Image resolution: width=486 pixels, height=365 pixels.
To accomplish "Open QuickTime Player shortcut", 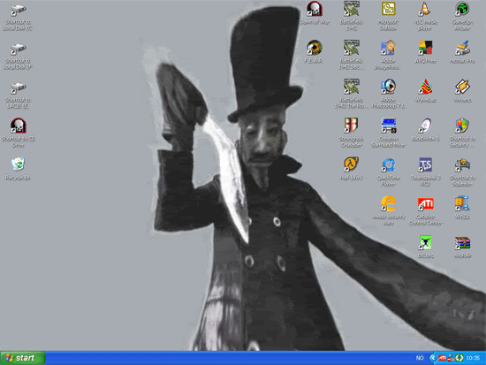I will coord(389,164).
